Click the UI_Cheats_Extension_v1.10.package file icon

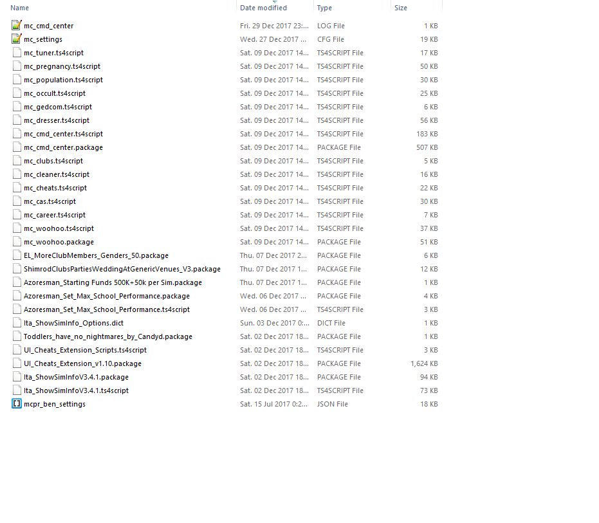pos(17,363)
